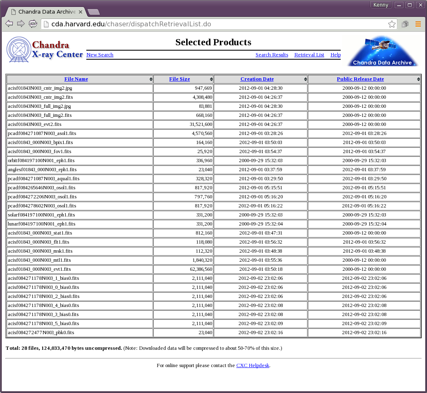Go forward using the browser forward arrow

click(x=21, y=24)
